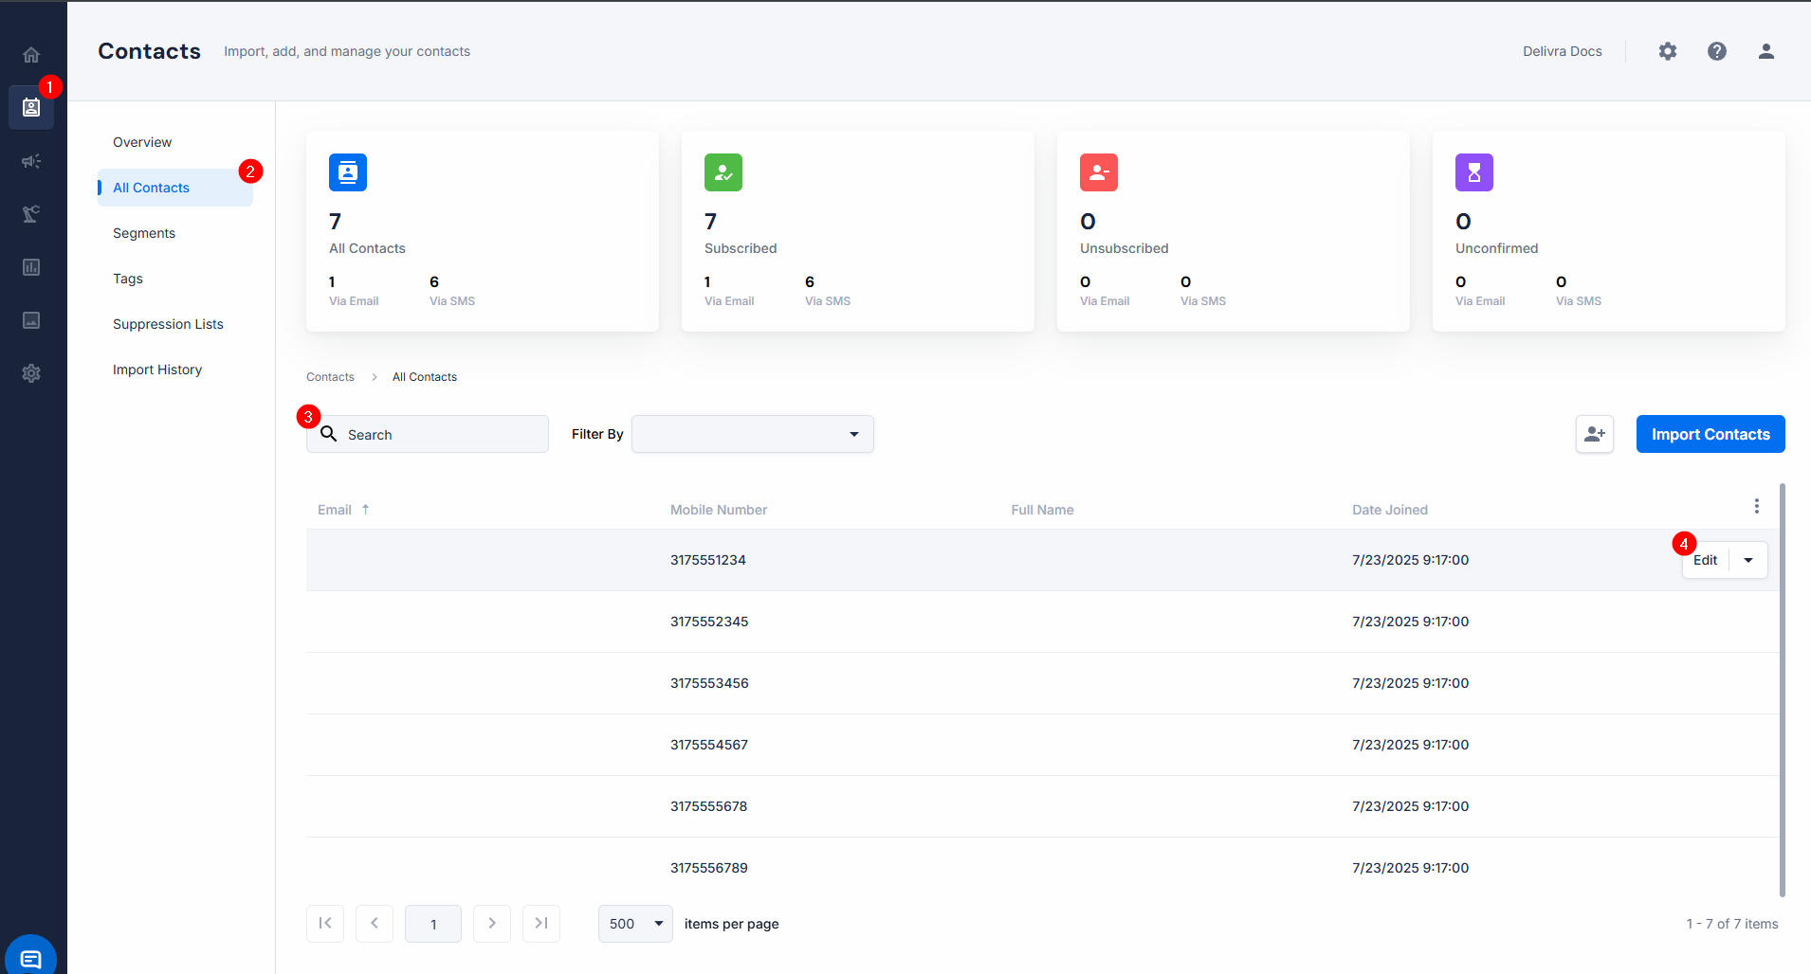Click the Unsubscribed label on red card
Screen dimensions: 1811x974
[x=1125, y=248]
